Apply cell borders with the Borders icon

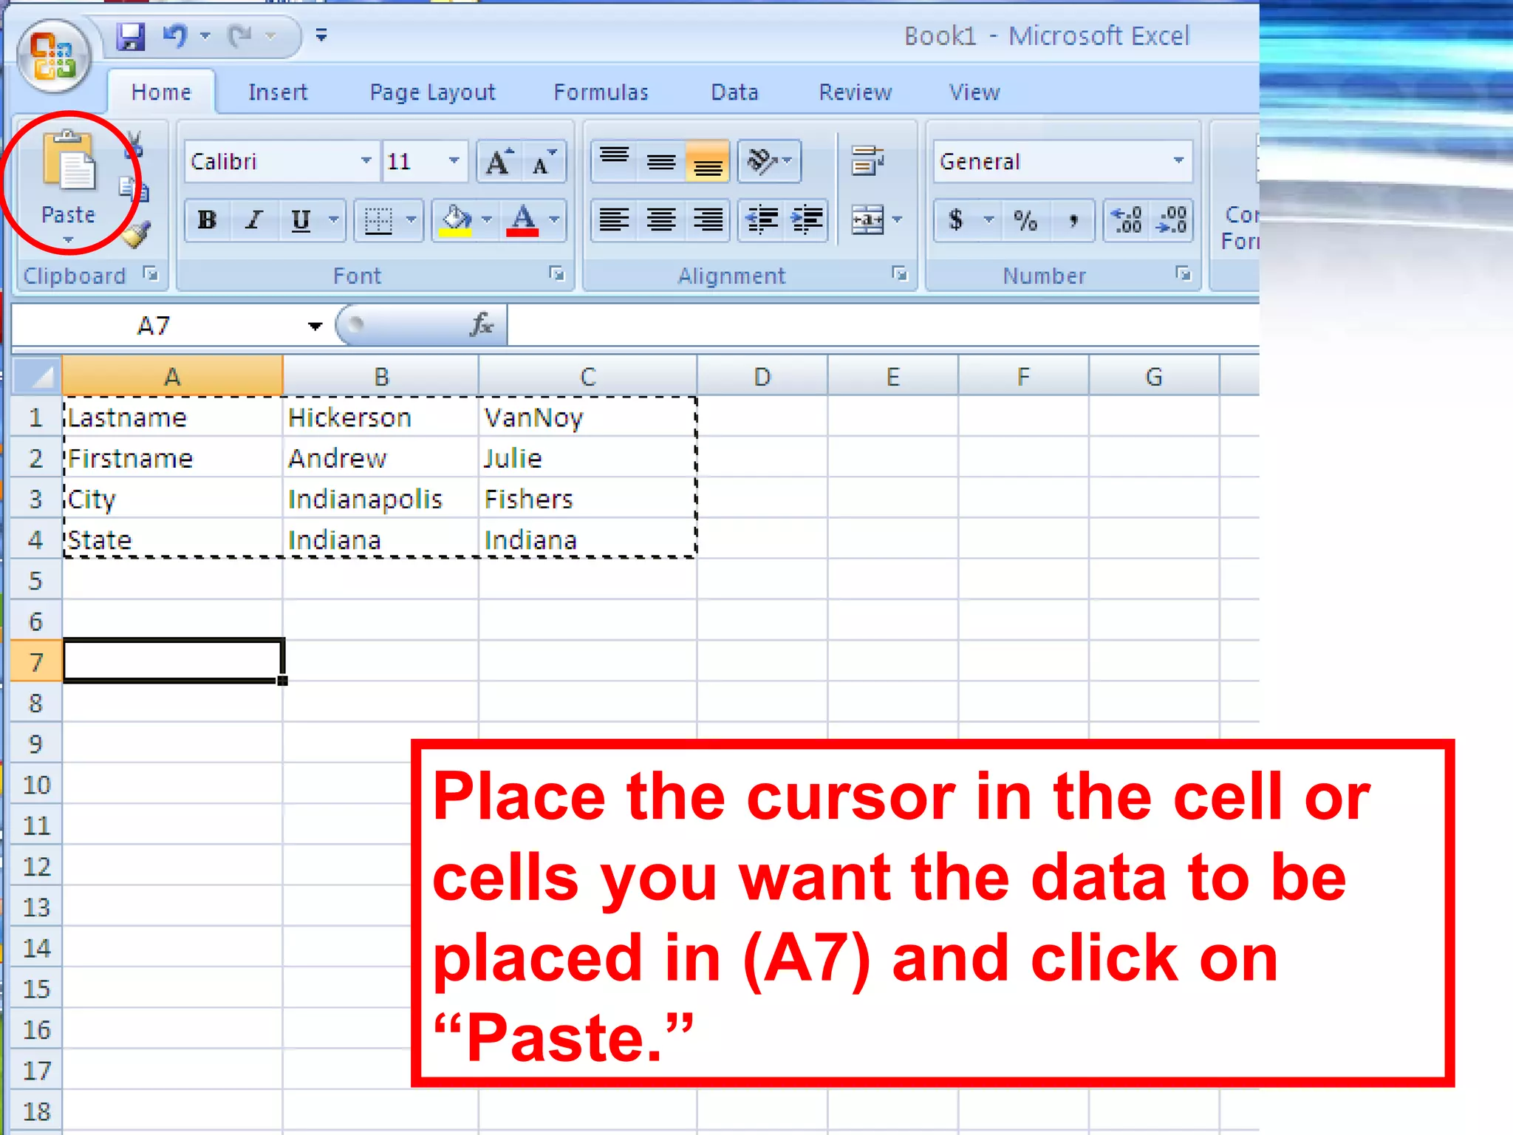(378, 219)
